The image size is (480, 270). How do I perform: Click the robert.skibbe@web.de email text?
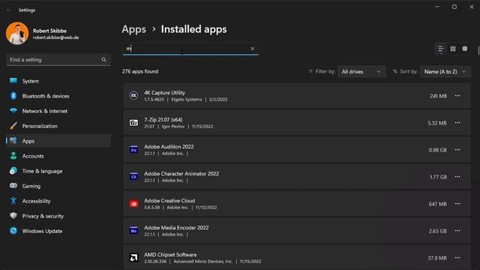[55, 37]
